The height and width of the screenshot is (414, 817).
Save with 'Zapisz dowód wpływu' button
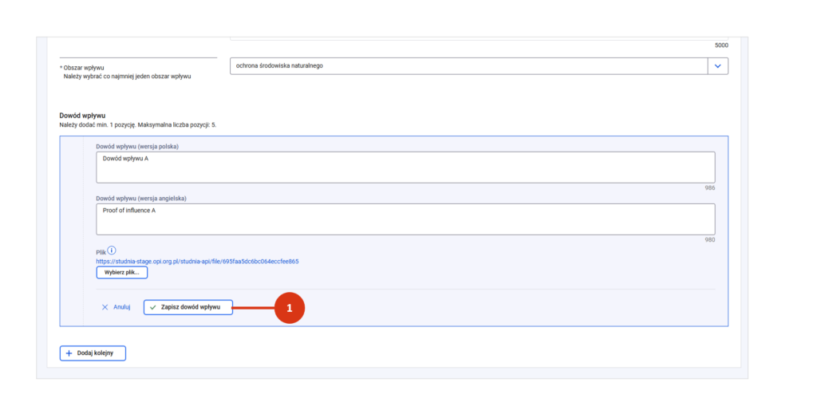(188, 307)
